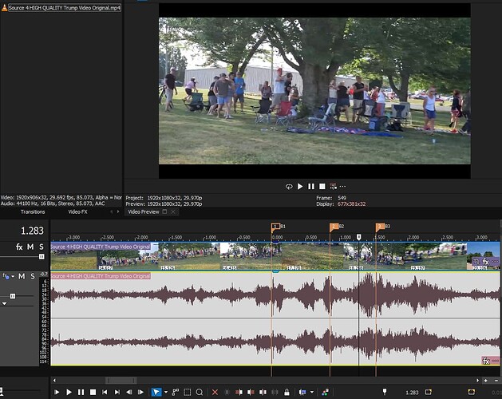Open the video track fx on the track header
This screenshot has height=399, width=502.
19,247
